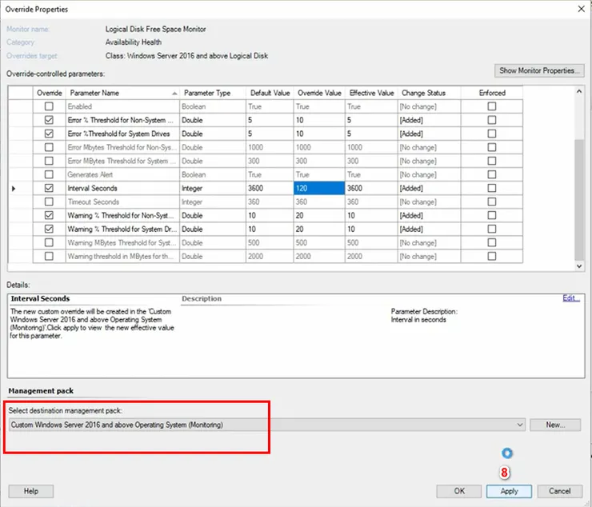This screenshot has width=592, height=507.
Task: Uncheck Override for Interval Seconds
Action: coord(50,188)
